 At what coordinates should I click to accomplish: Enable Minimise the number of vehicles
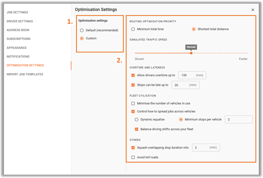(x=133, y=103)
